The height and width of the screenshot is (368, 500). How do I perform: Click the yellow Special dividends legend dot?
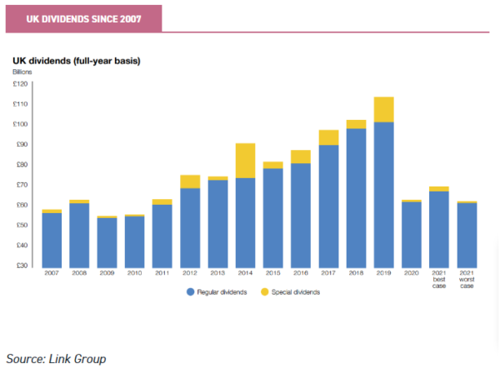pyautogui.click(x=265, y=292)
